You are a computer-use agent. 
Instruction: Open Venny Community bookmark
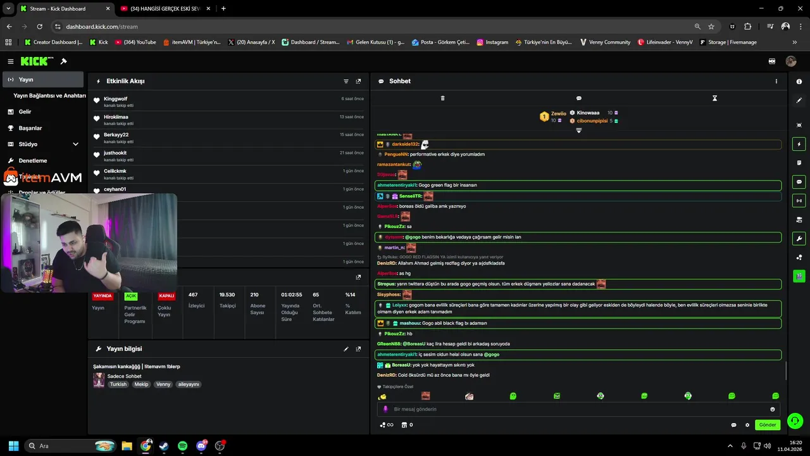604,42
